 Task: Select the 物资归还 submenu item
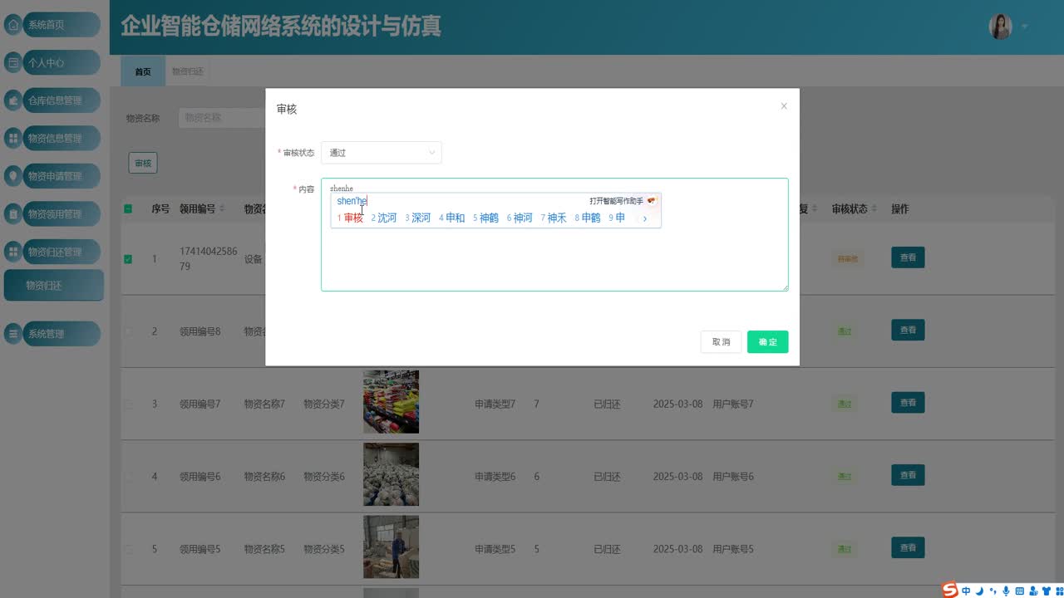pos(53,286)
